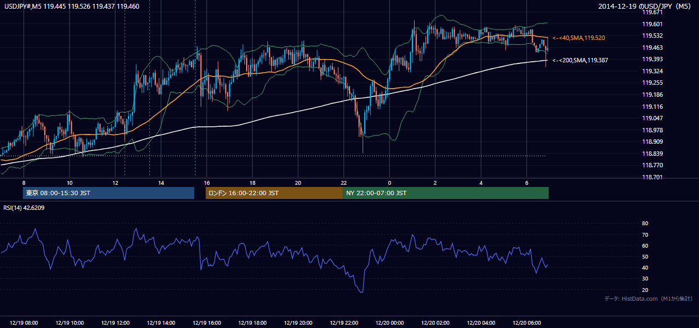Click the RSI(14) 42.6209 indicator label
The height and width of the screenshot is (328, 699).
24,208
